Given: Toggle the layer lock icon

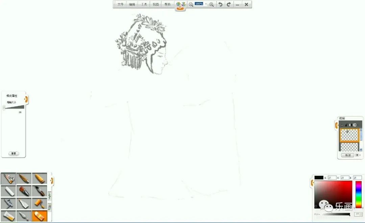Looking at the screenshot, I should tap(346, 125).
